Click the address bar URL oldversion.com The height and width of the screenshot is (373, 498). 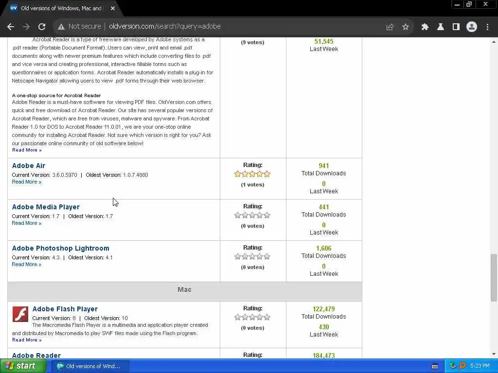[164, 26]
